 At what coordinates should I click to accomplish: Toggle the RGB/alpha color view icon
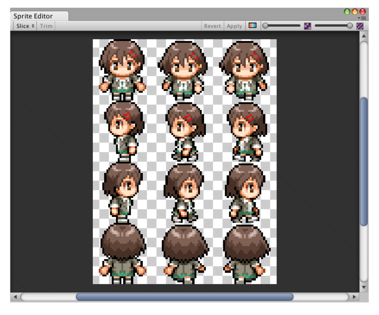pos(252,26)
